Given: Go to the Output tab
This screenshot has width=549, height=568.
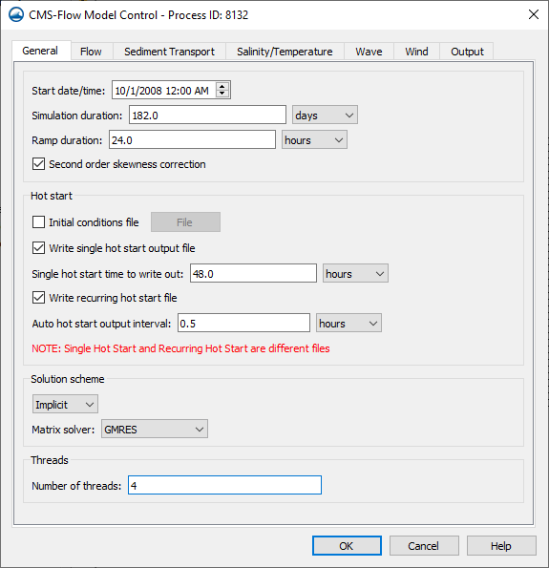Looking at the screenshot, I should tap(467, 52).
